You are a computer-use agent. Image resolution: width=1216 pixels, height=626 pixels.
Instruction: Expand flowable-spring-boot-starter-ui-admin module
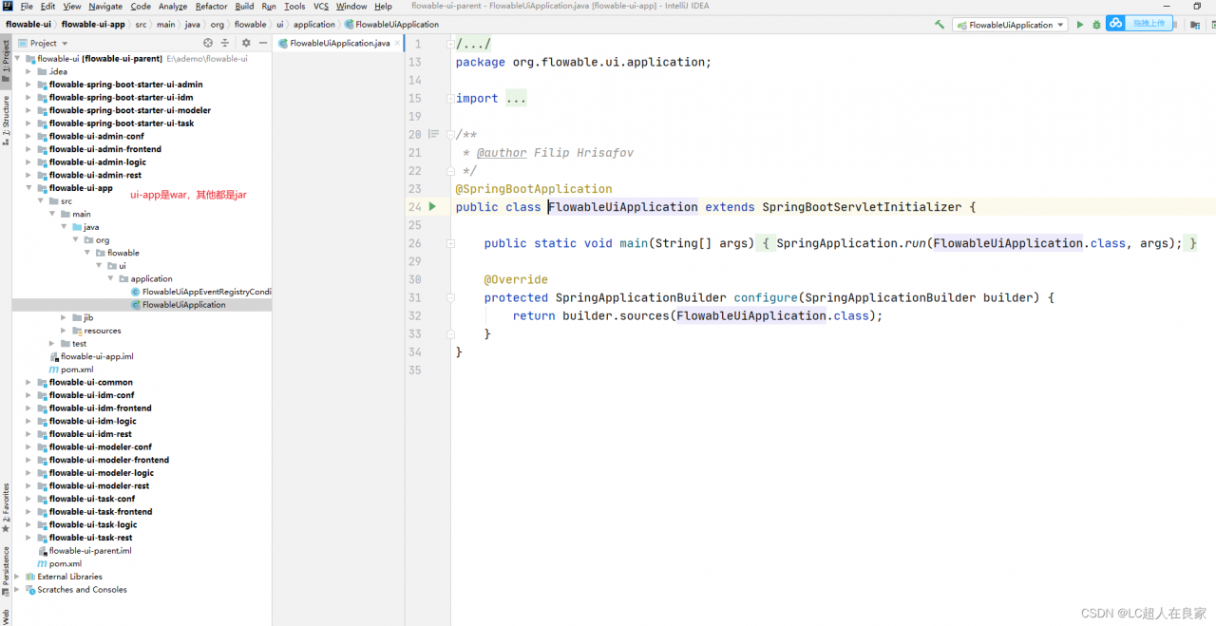click(28, 85)
